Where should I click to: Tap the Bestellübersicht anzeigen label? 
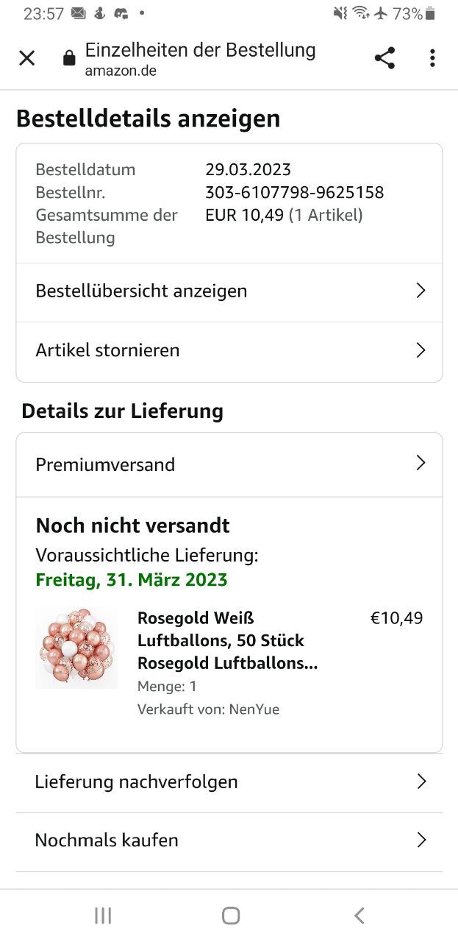pos(141,291)
